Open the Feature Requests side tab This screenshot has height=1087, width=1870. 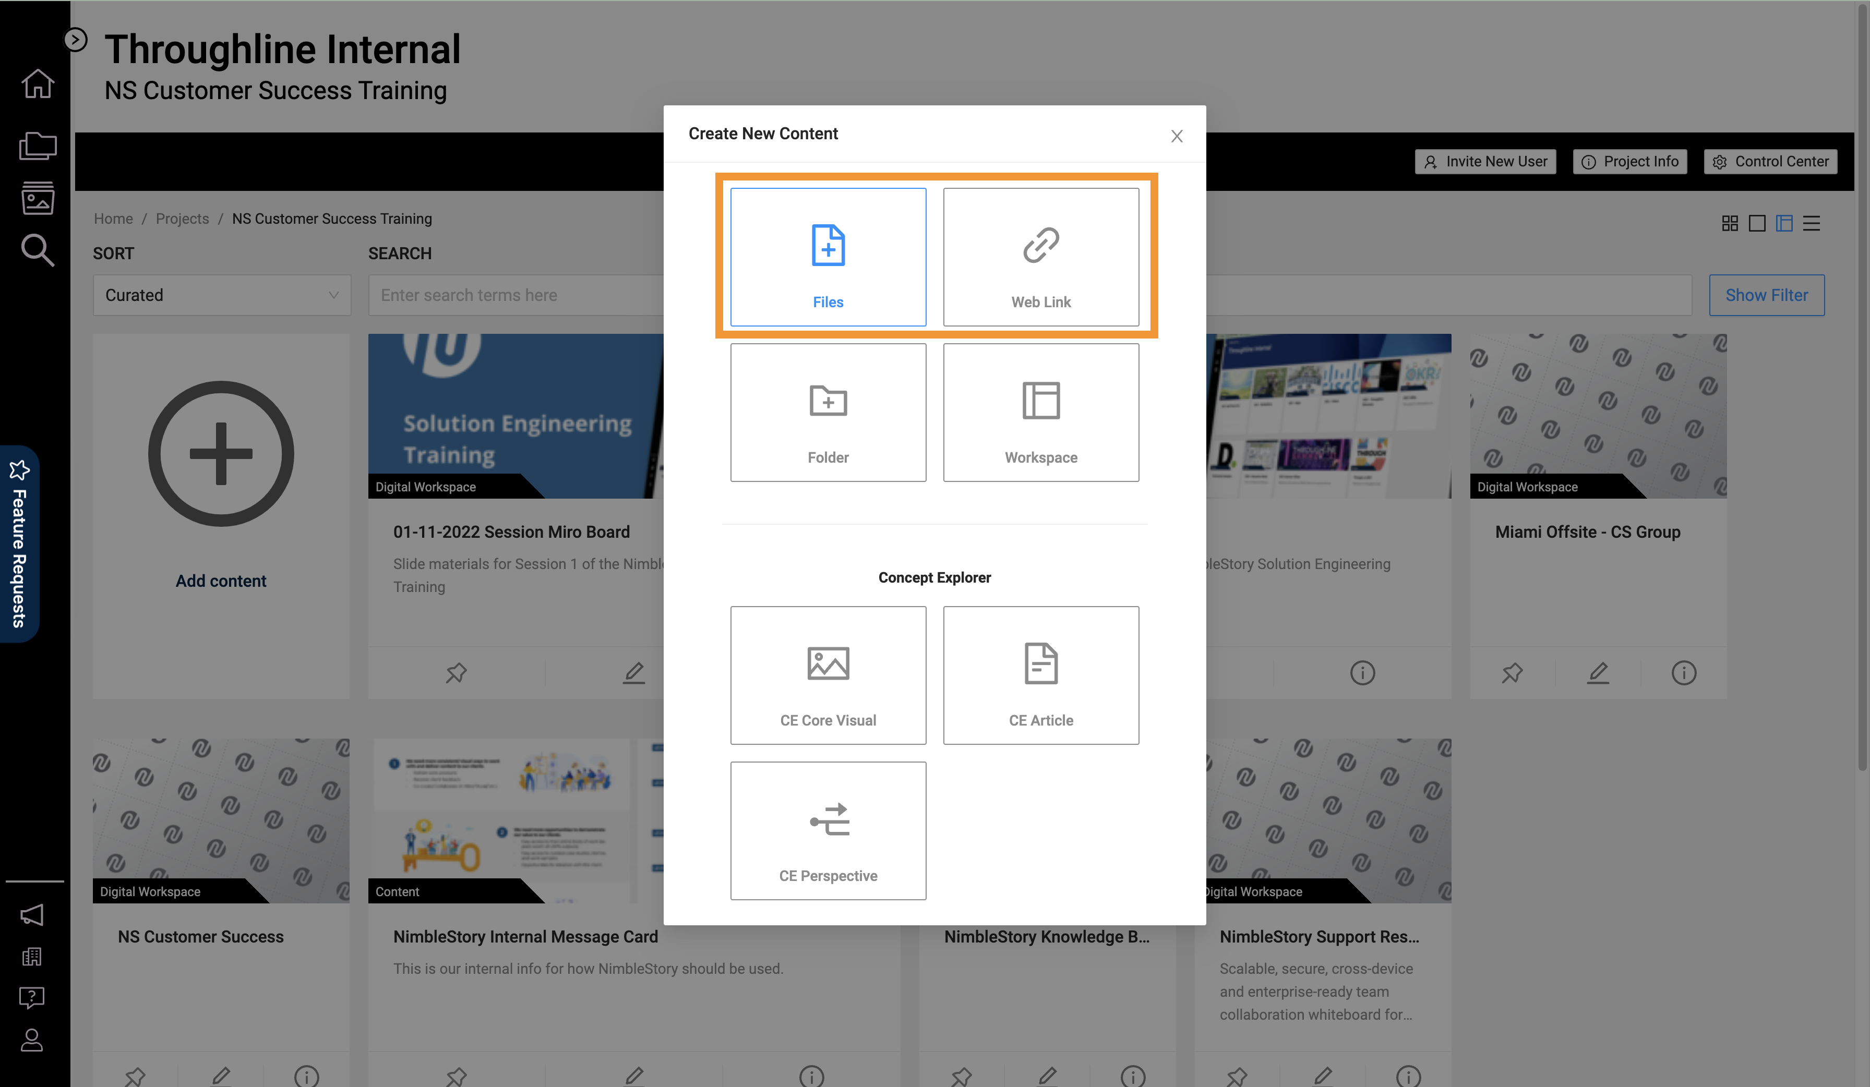click(x=19, y=544)
